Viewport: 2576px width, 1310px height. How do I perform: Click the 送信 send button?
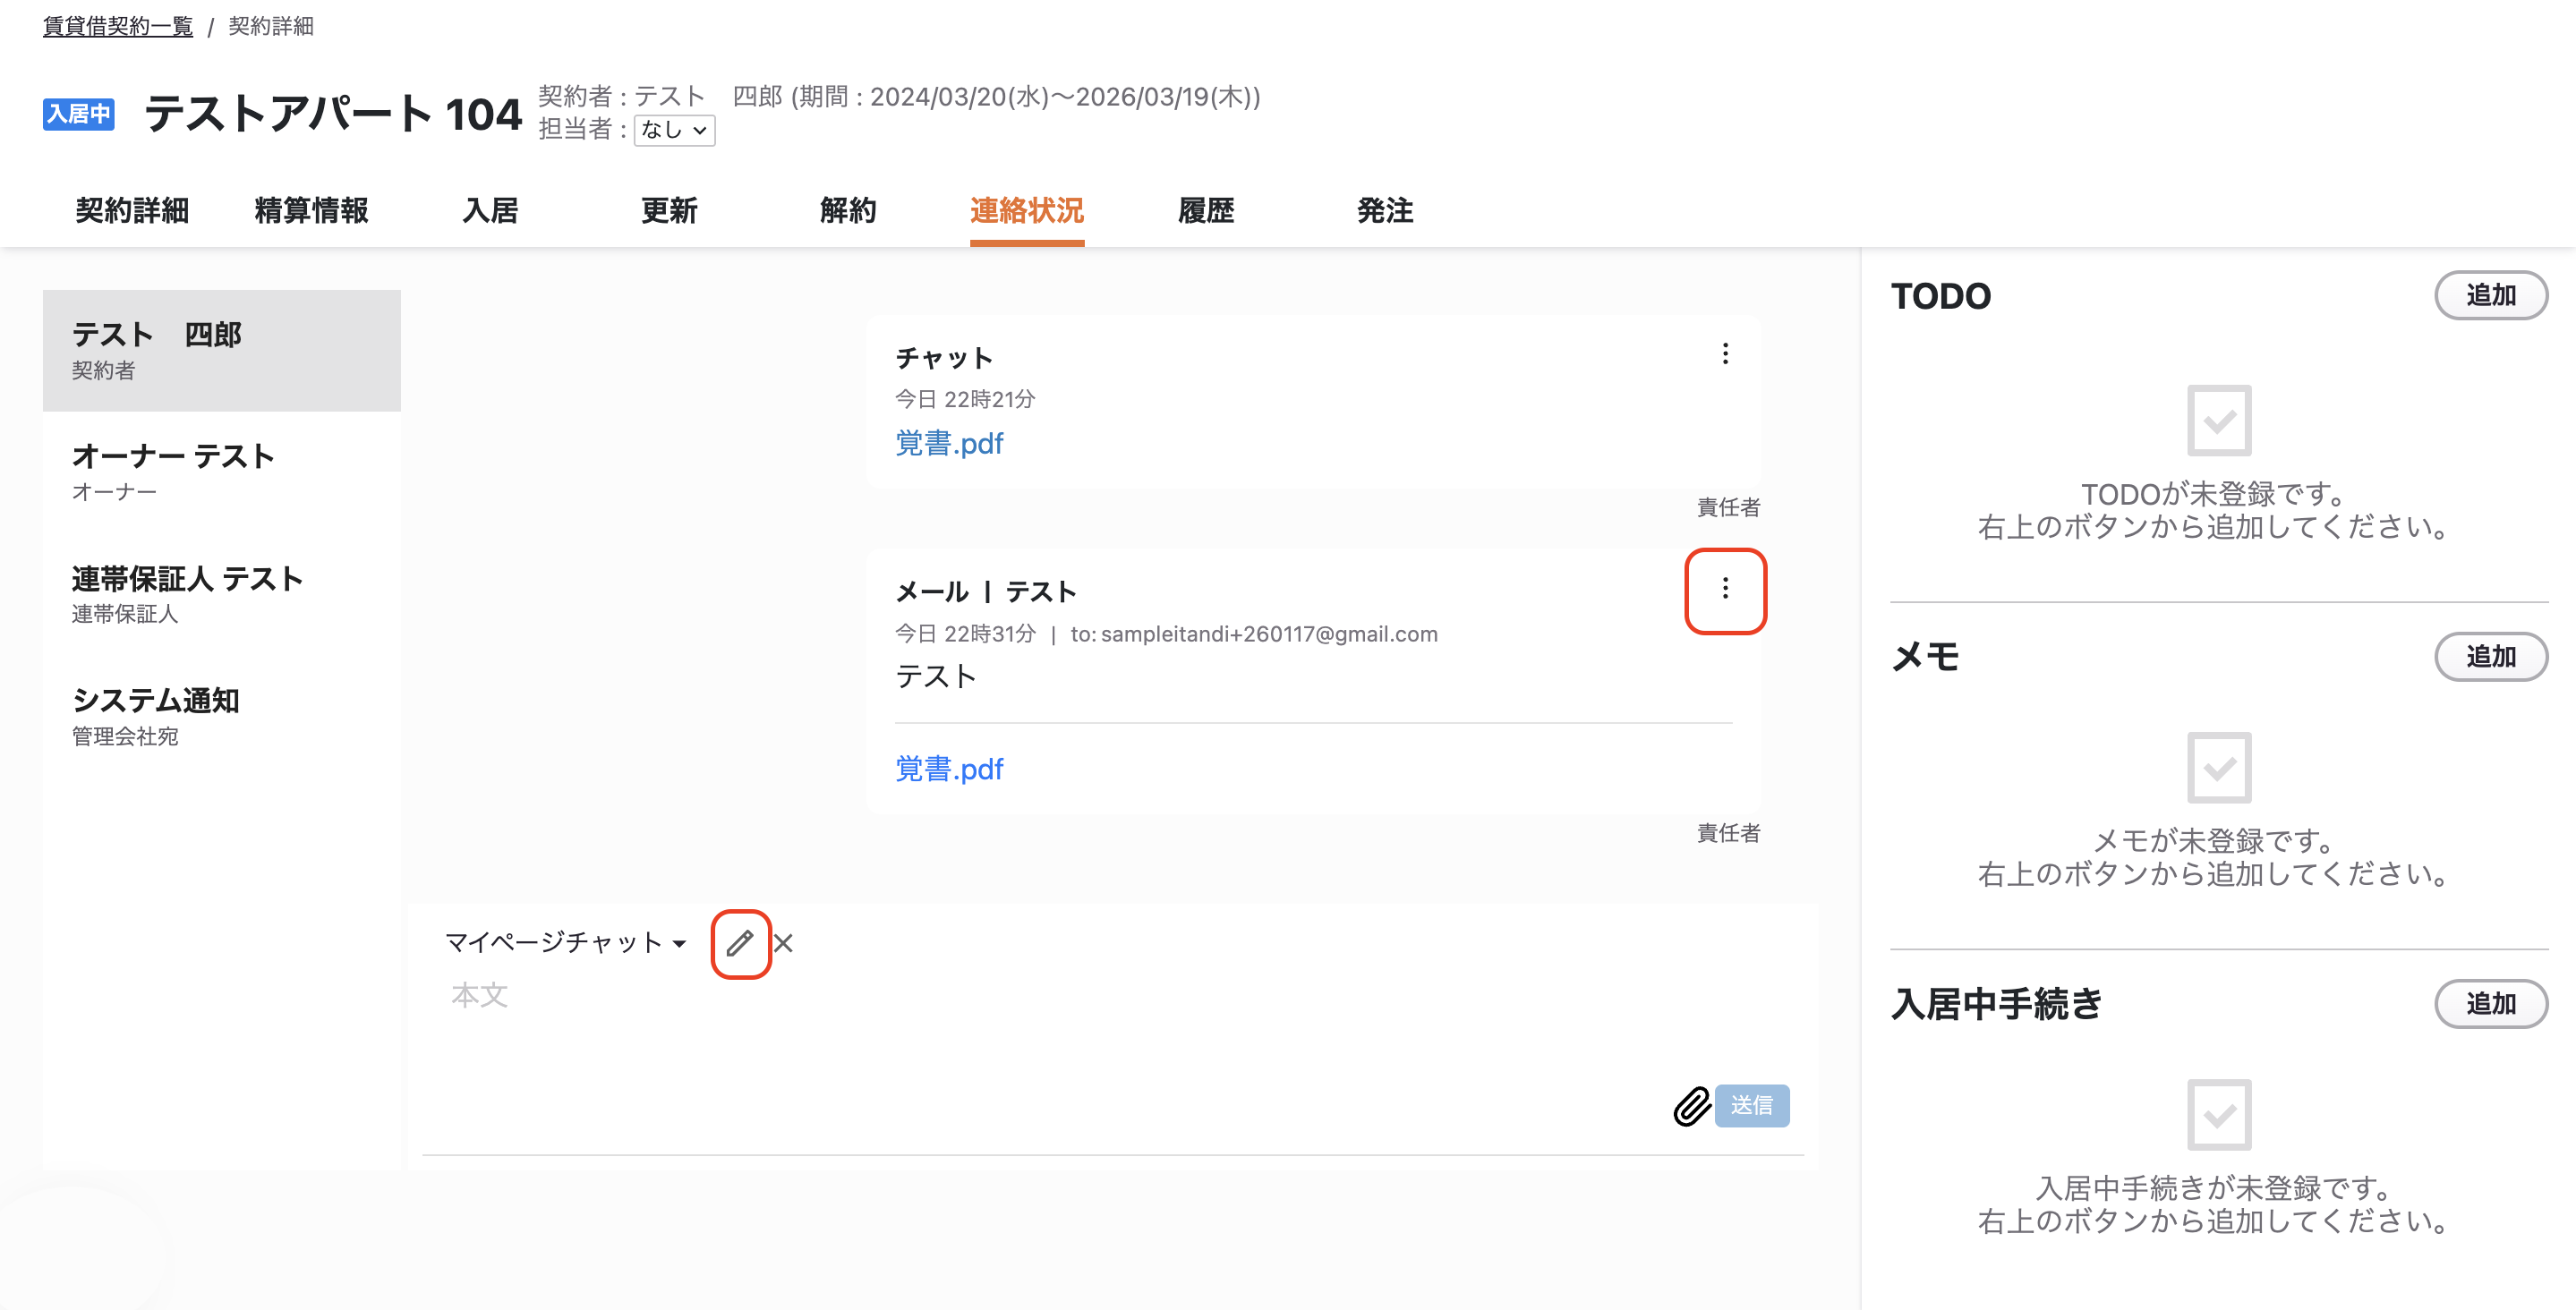1752,1106
